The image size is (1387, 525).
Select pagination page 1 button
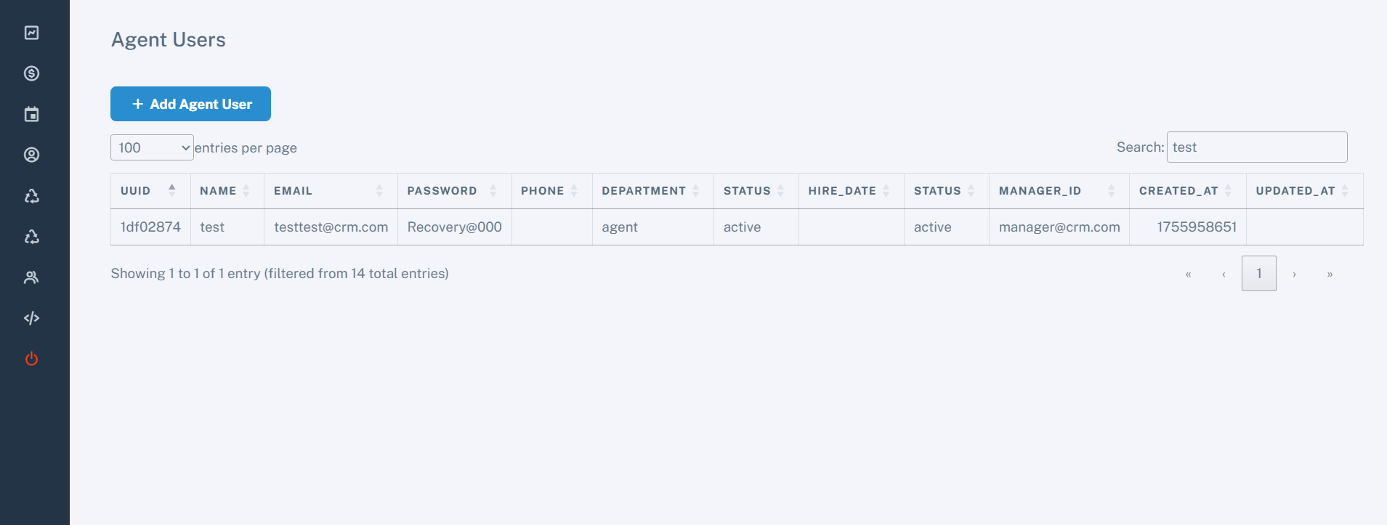point(1258,274)
